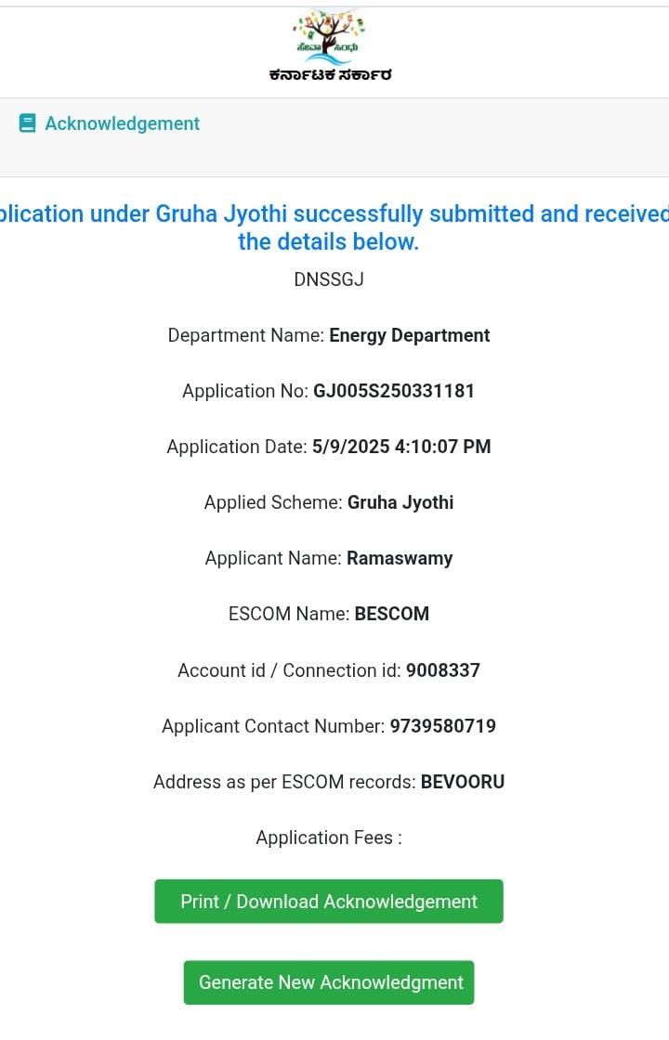The image size is (669, 1040).
Task: Click the DNSSGJ code text
Action: click(329, 279)
